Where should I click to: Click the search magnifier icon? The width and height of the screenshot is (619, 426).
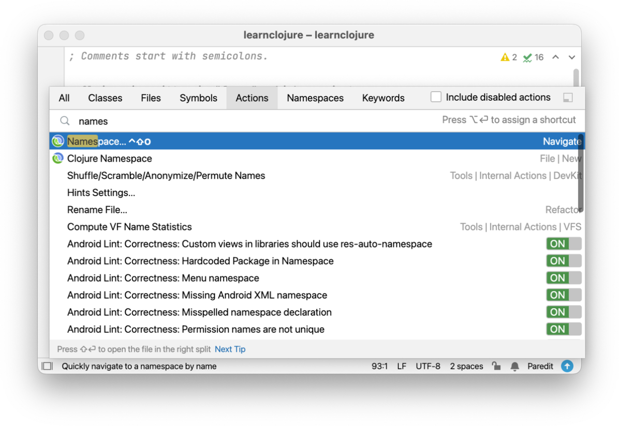click(65, 121)
